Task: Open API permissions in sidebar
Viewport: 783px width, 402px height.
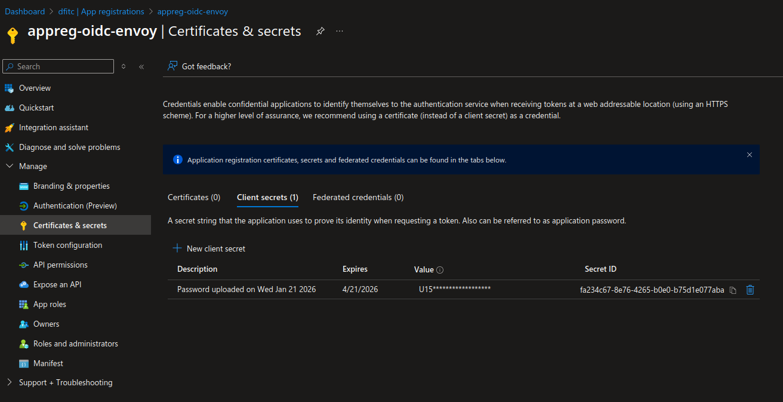Action: point(60,265)
